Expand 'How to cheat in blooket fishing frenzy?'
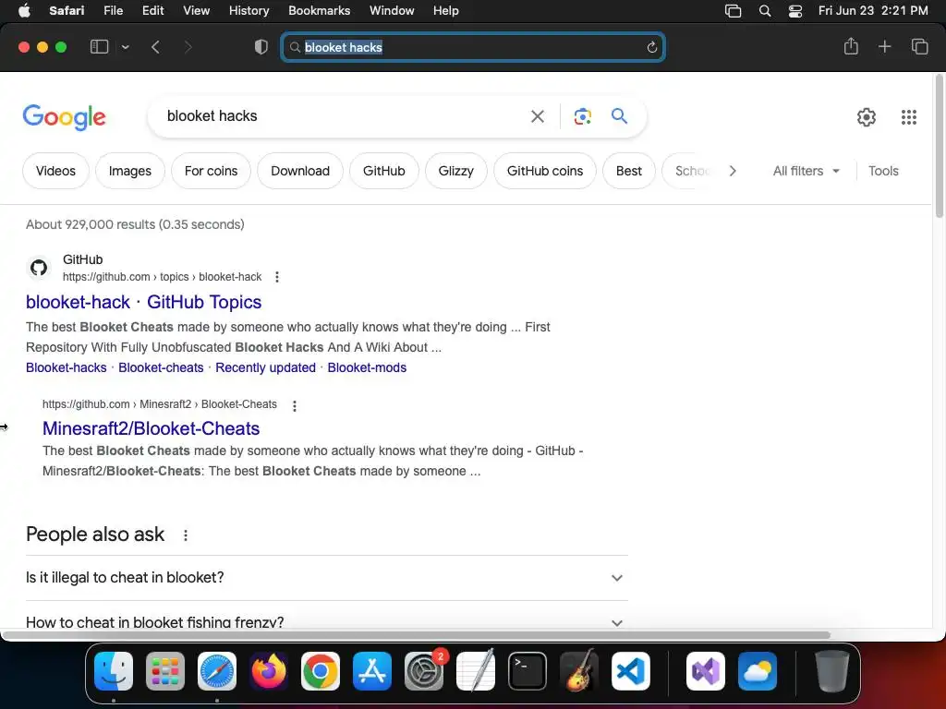Viewport: 946px width, 709px height. 326,621
